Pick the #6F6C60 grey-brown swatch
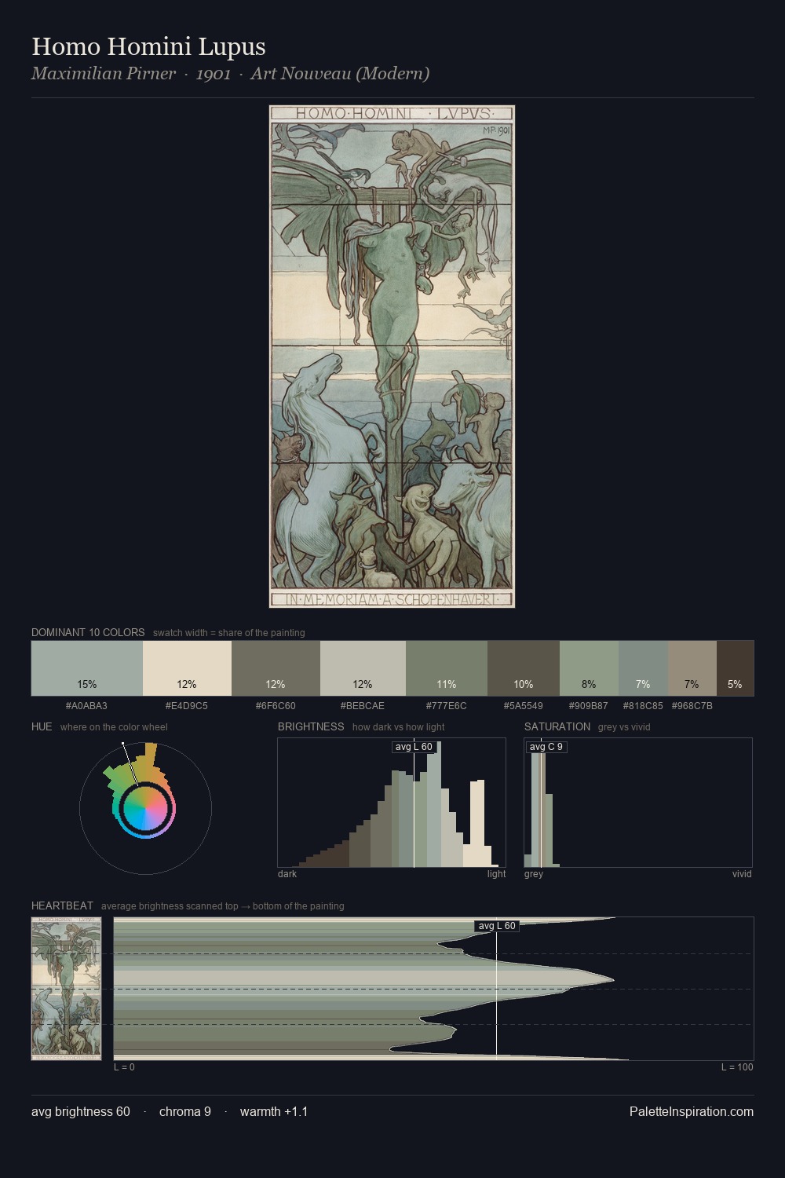Image resolution: width=785 pixels, height=1178 pixels. click(276, 668)
